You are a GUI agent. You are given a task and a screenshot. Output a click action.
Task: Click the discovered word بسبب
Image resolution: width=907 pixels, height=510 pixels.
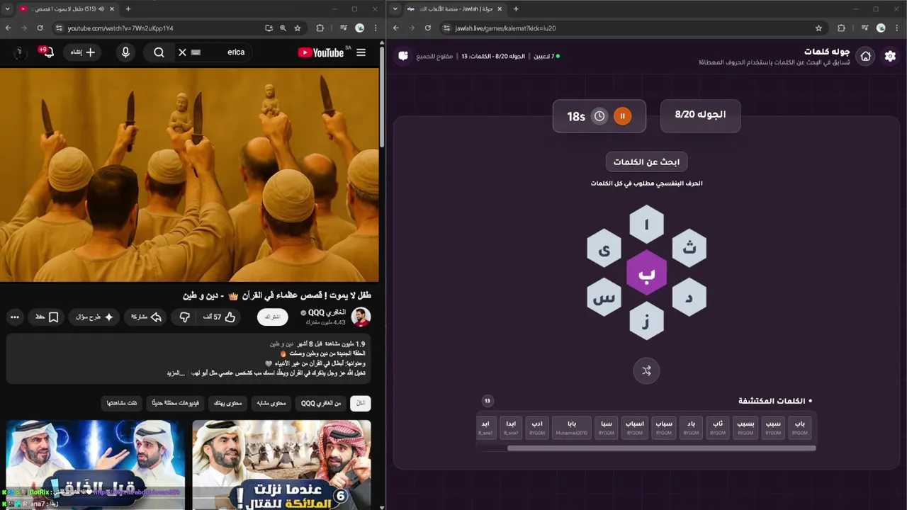click(745, 427)
